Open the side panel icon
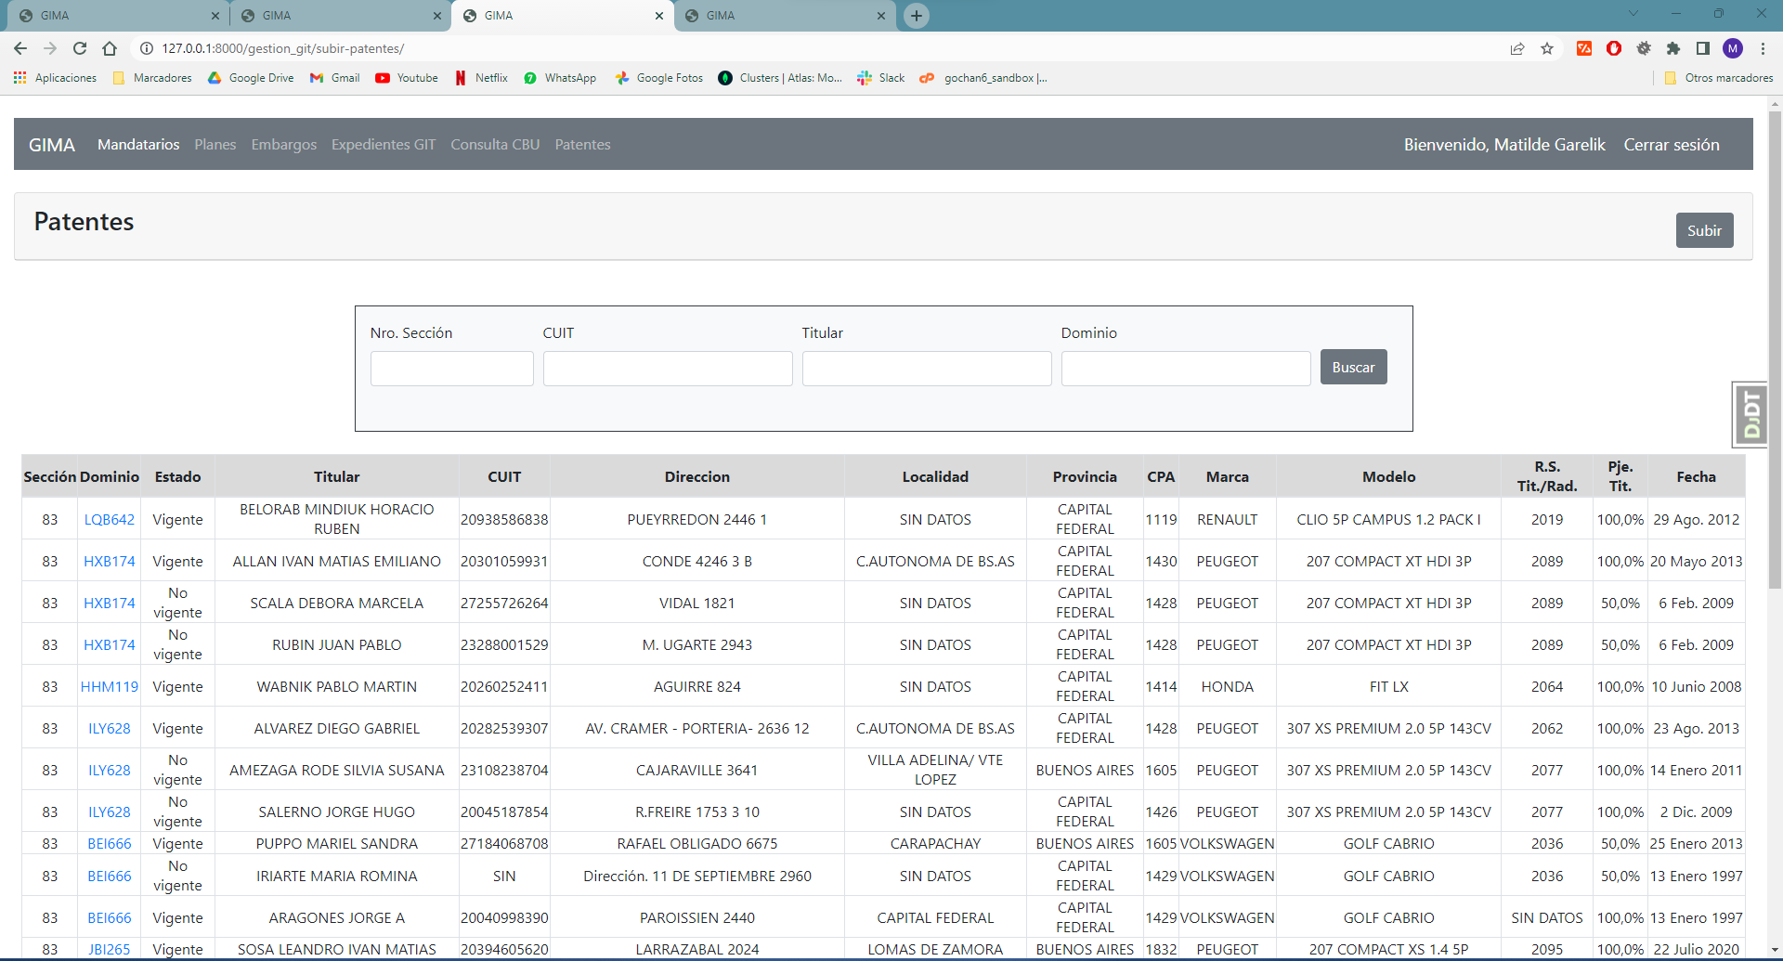The width and height of the screenshot is (1783, 961). coord(1703,48)
